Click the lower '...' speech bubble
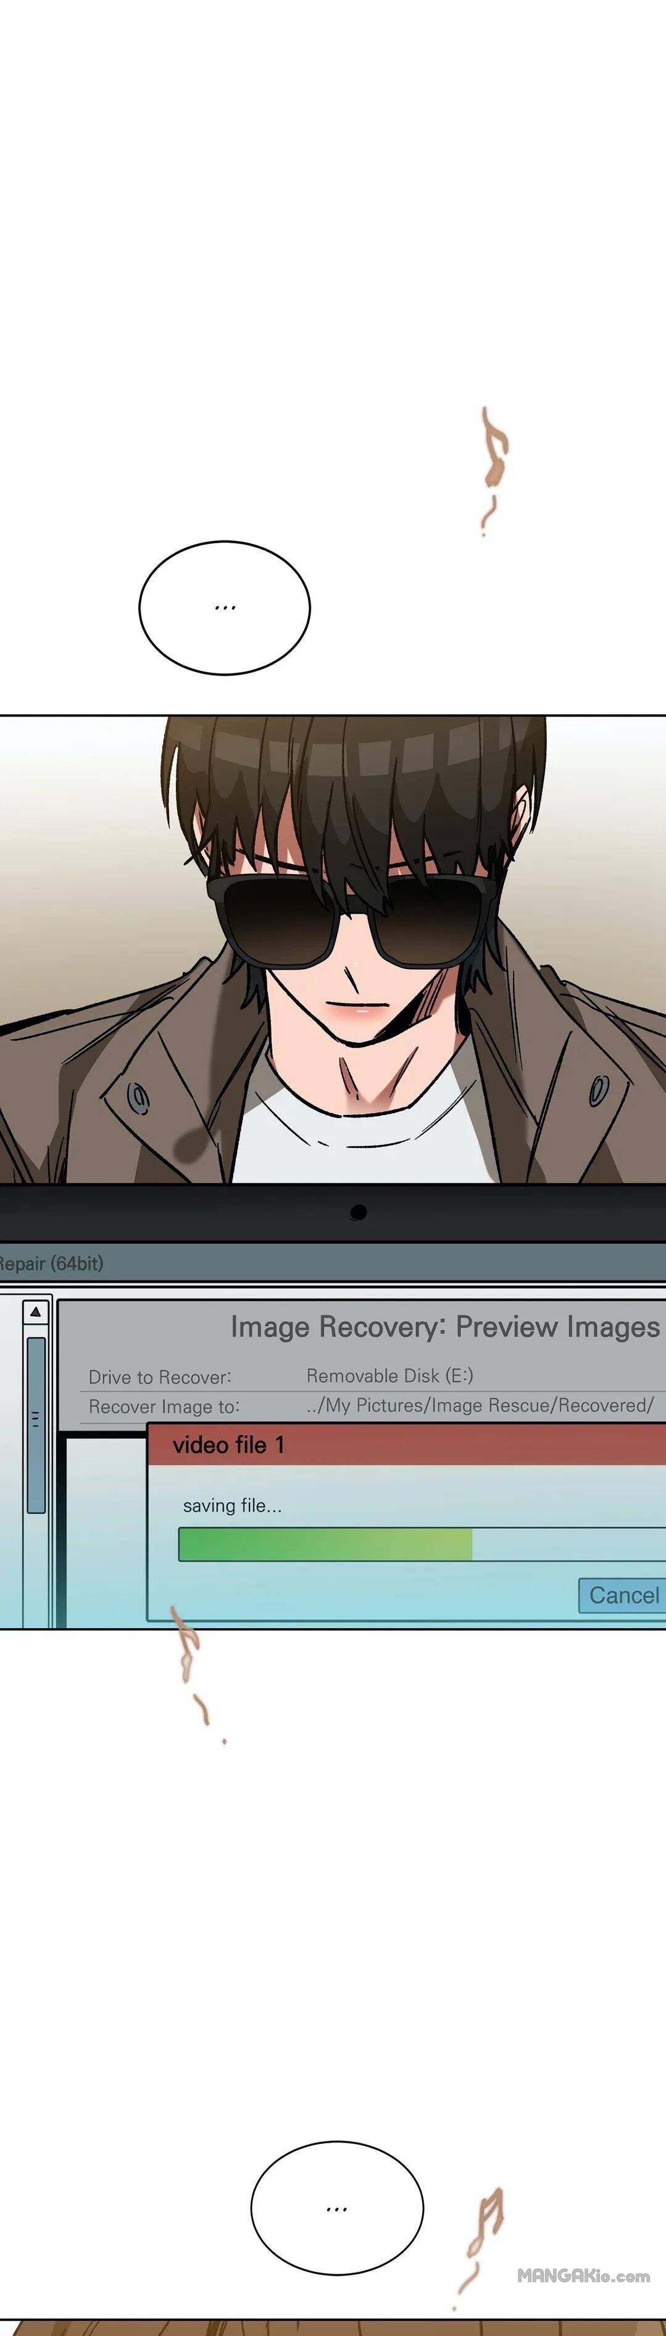 (336, 2208)
